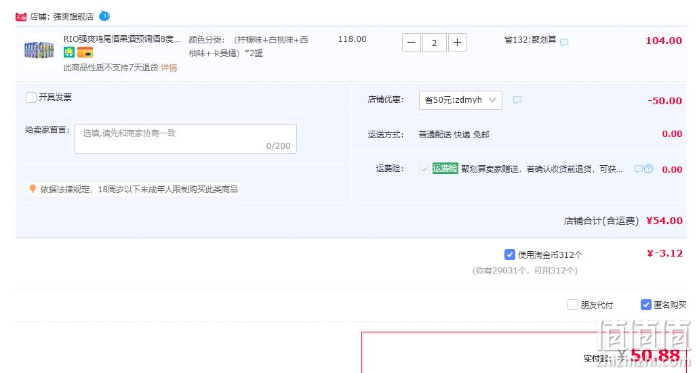Click the 省132:聚划算 promotion text
The height and width of the screenshot is (373, 697).
[530, 39]
